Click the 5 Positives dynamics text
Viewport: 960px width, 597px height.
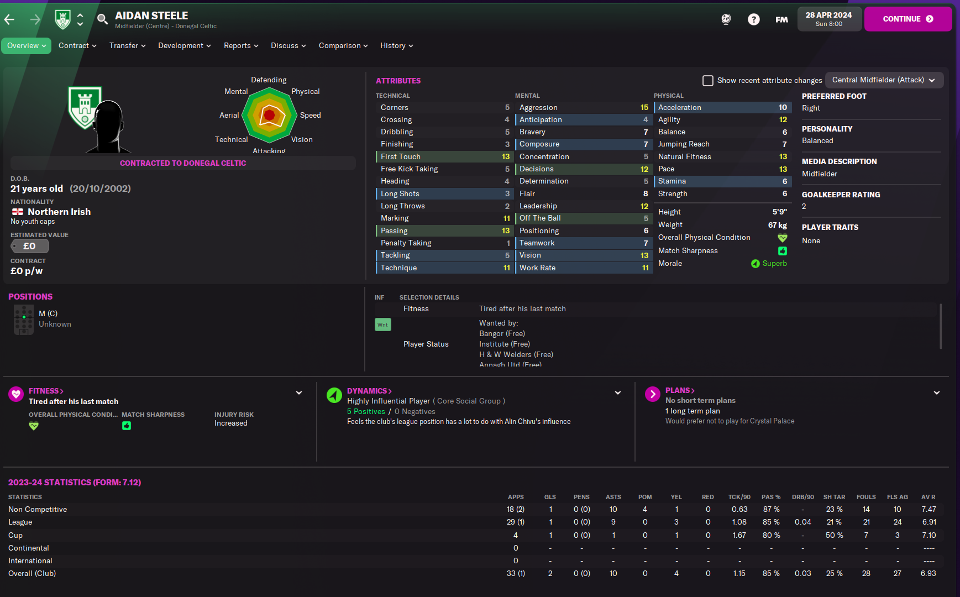pyautogui.click(x=366, y=412)
